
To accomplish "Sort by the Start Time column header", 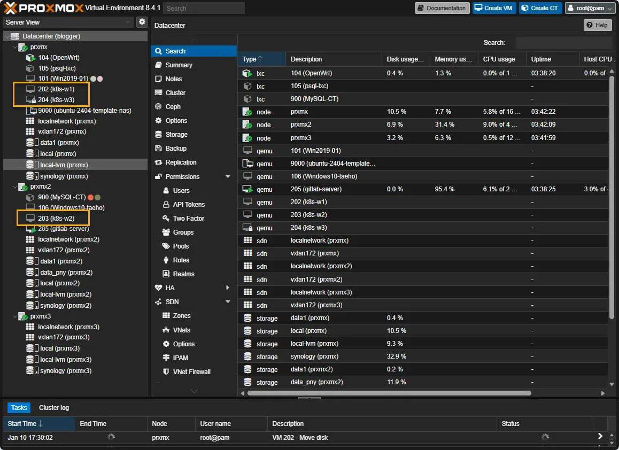I will tap(38, 424).
